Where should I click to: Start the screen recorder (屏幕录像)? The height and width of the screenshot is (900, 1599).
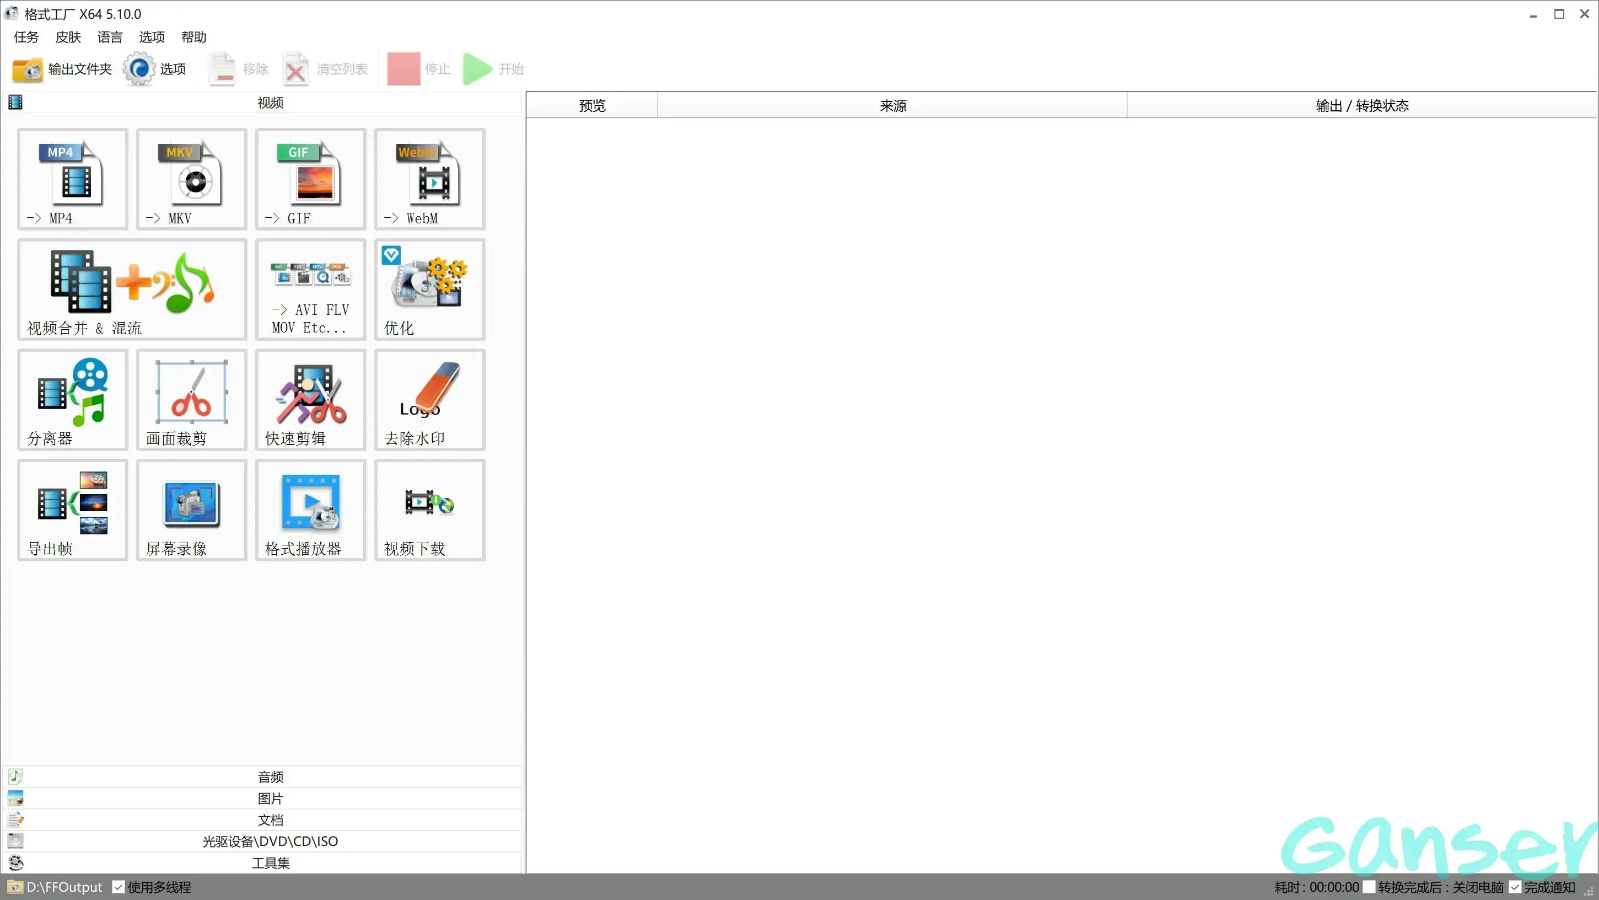(192, 510)
